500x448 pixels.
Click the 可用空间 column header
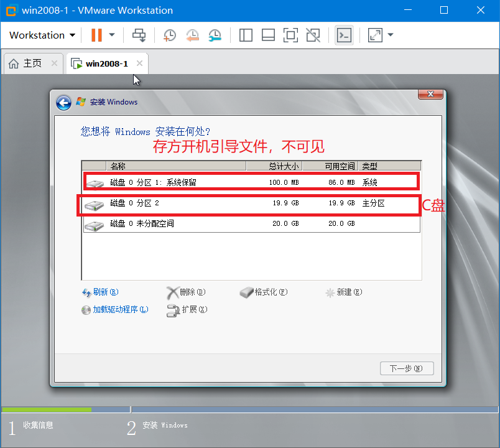[330, 166]
